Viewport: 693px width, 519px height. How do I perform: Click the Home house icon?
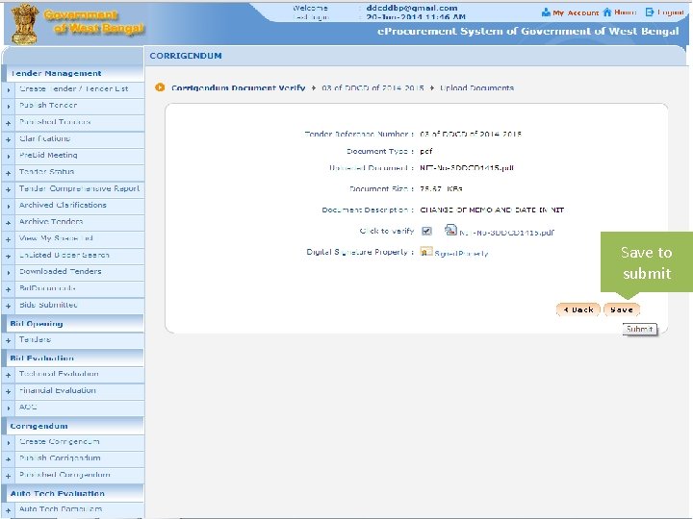[607, 12]
